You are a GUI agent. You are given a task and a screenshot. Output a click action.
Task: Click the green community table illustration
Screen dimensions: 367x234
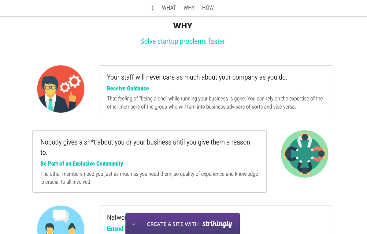(305, 154)
